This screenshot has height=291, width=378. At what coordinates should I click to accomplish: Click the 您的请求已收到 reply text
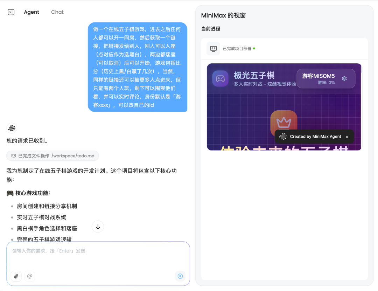pos(28,141)
